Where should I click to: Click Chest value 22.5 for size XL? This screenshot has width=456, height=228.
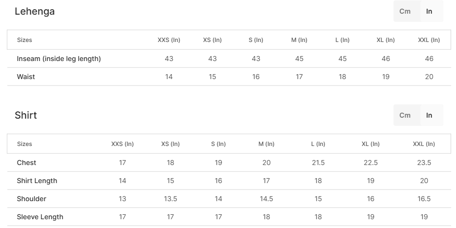371,163
